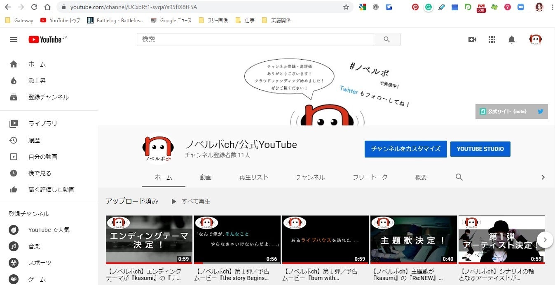Open the hamburger guide menu
Screen dimensions: 555x285
(14, 39)
